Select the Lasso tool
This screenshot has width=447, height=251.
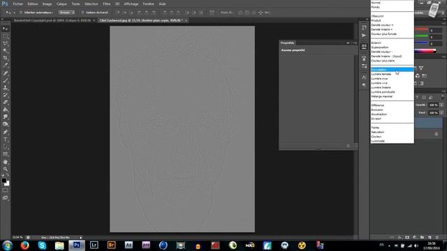(x=5, y=43)
